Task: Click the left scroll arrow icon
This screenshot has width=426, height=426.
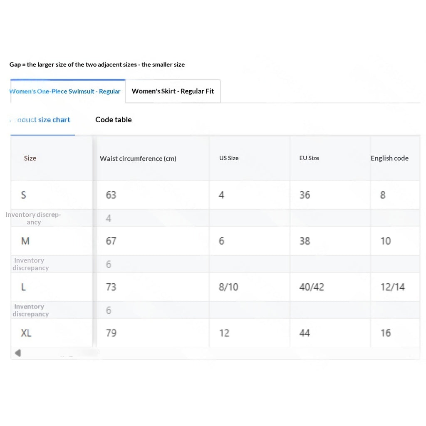Action: pyautogui.click(x=18, y=353)
